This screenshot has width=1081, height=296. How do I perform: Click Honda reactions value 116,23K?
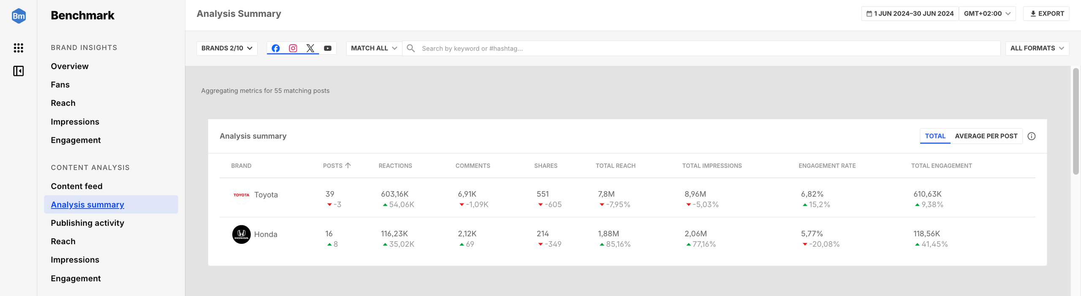(394, 234)
